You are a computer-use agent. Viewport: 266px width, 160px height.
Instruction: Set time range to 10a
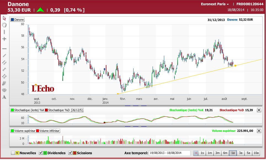256,153
